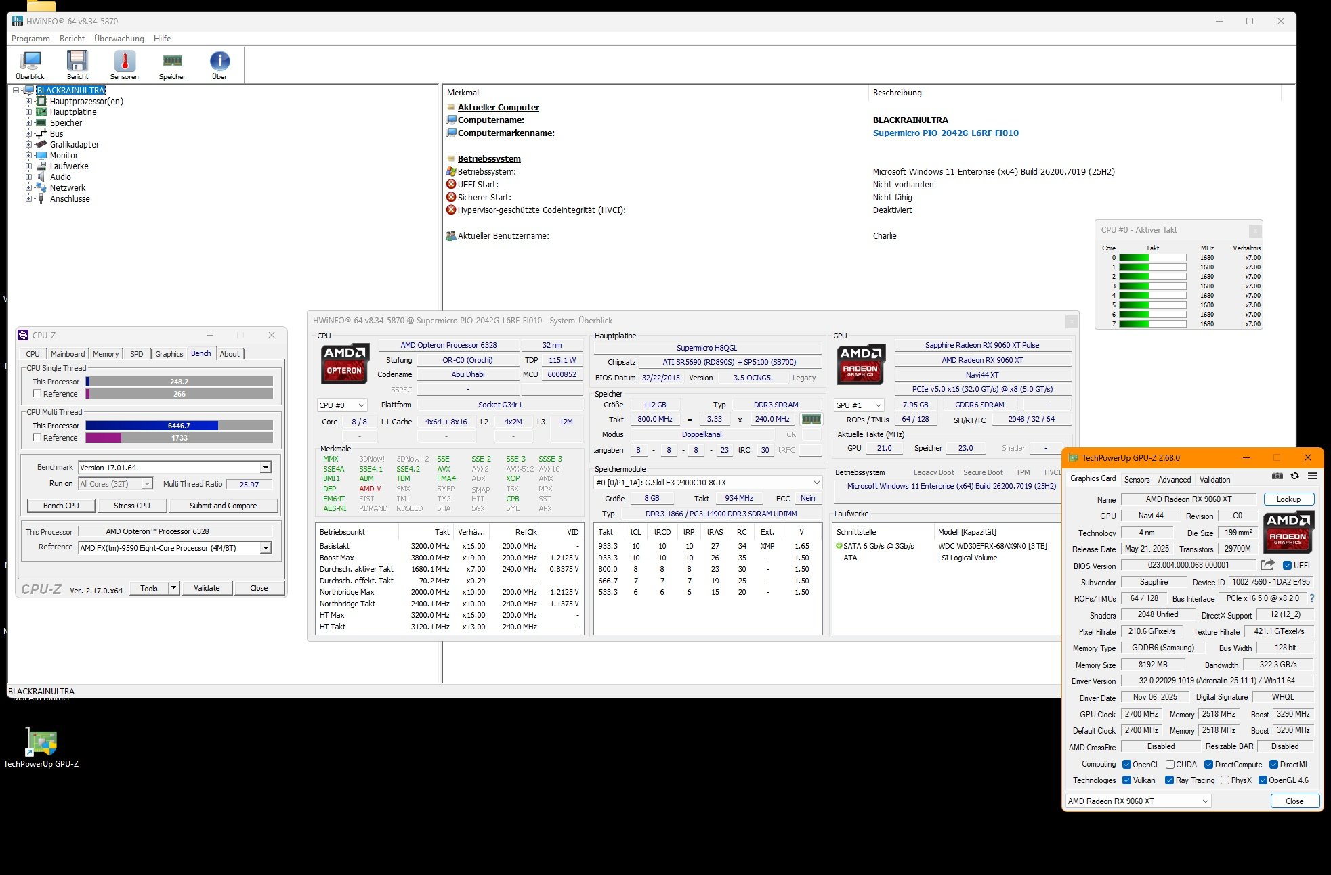Click the GPU-Z refresh icon
The width and height of the screenshot is (1331, 875).
[x=1294, y=476]
